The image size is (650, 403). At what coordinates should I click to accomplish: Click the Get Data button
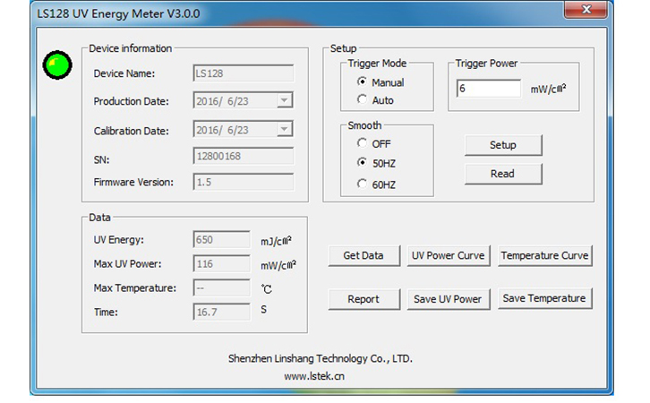coord(363,256)
